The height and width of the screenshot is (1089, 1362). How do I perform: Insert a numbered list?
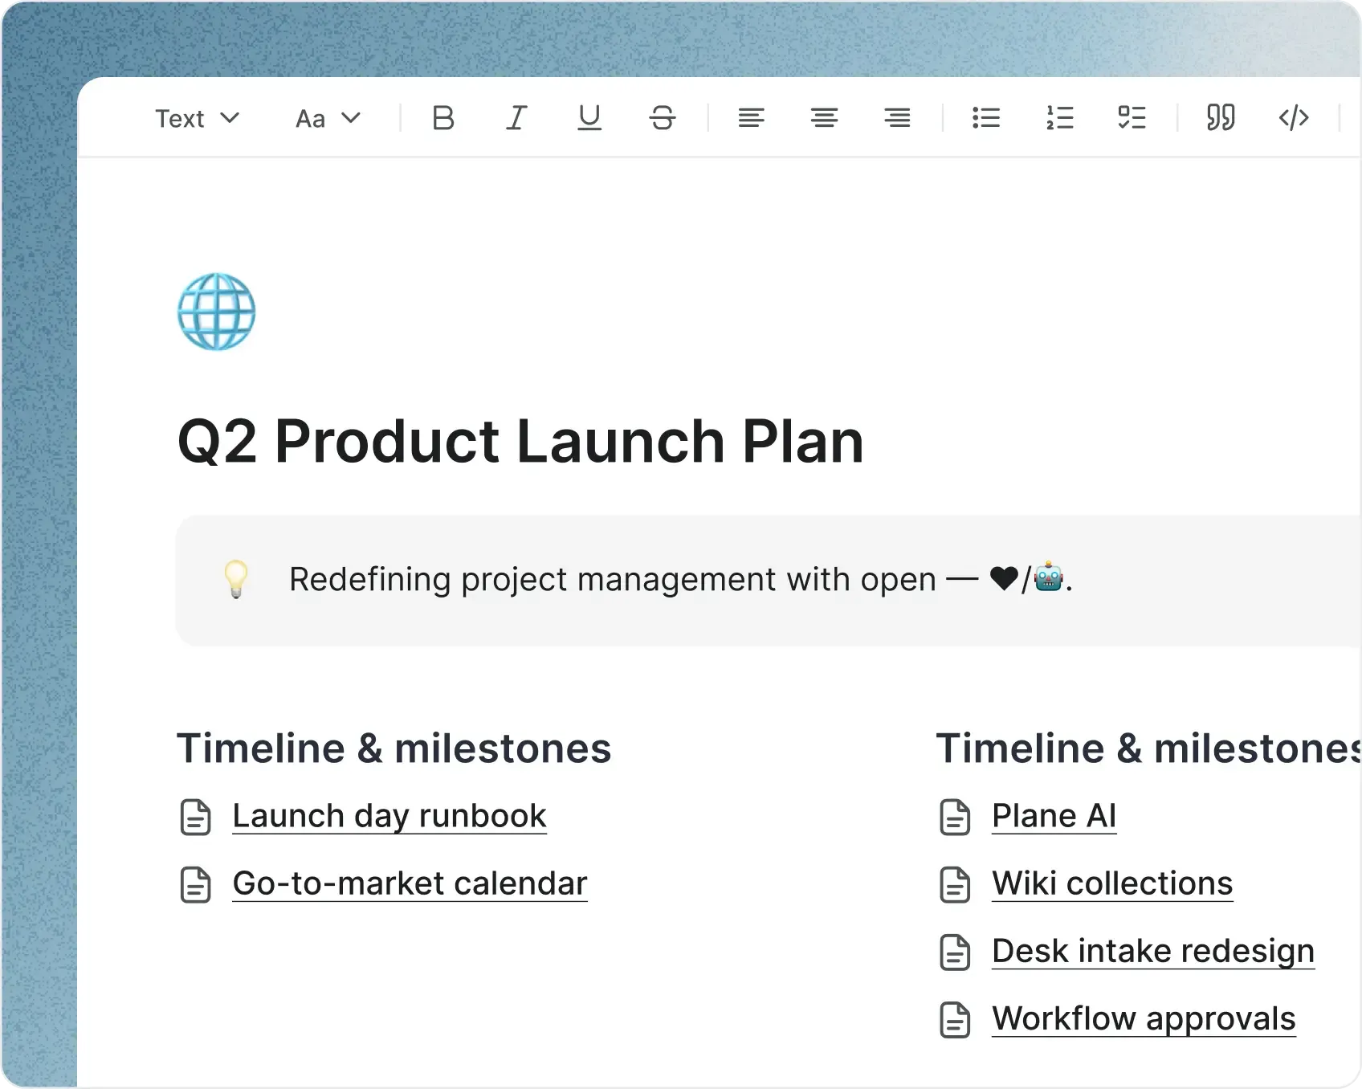pyautogui.click(x=1059, y=118)
